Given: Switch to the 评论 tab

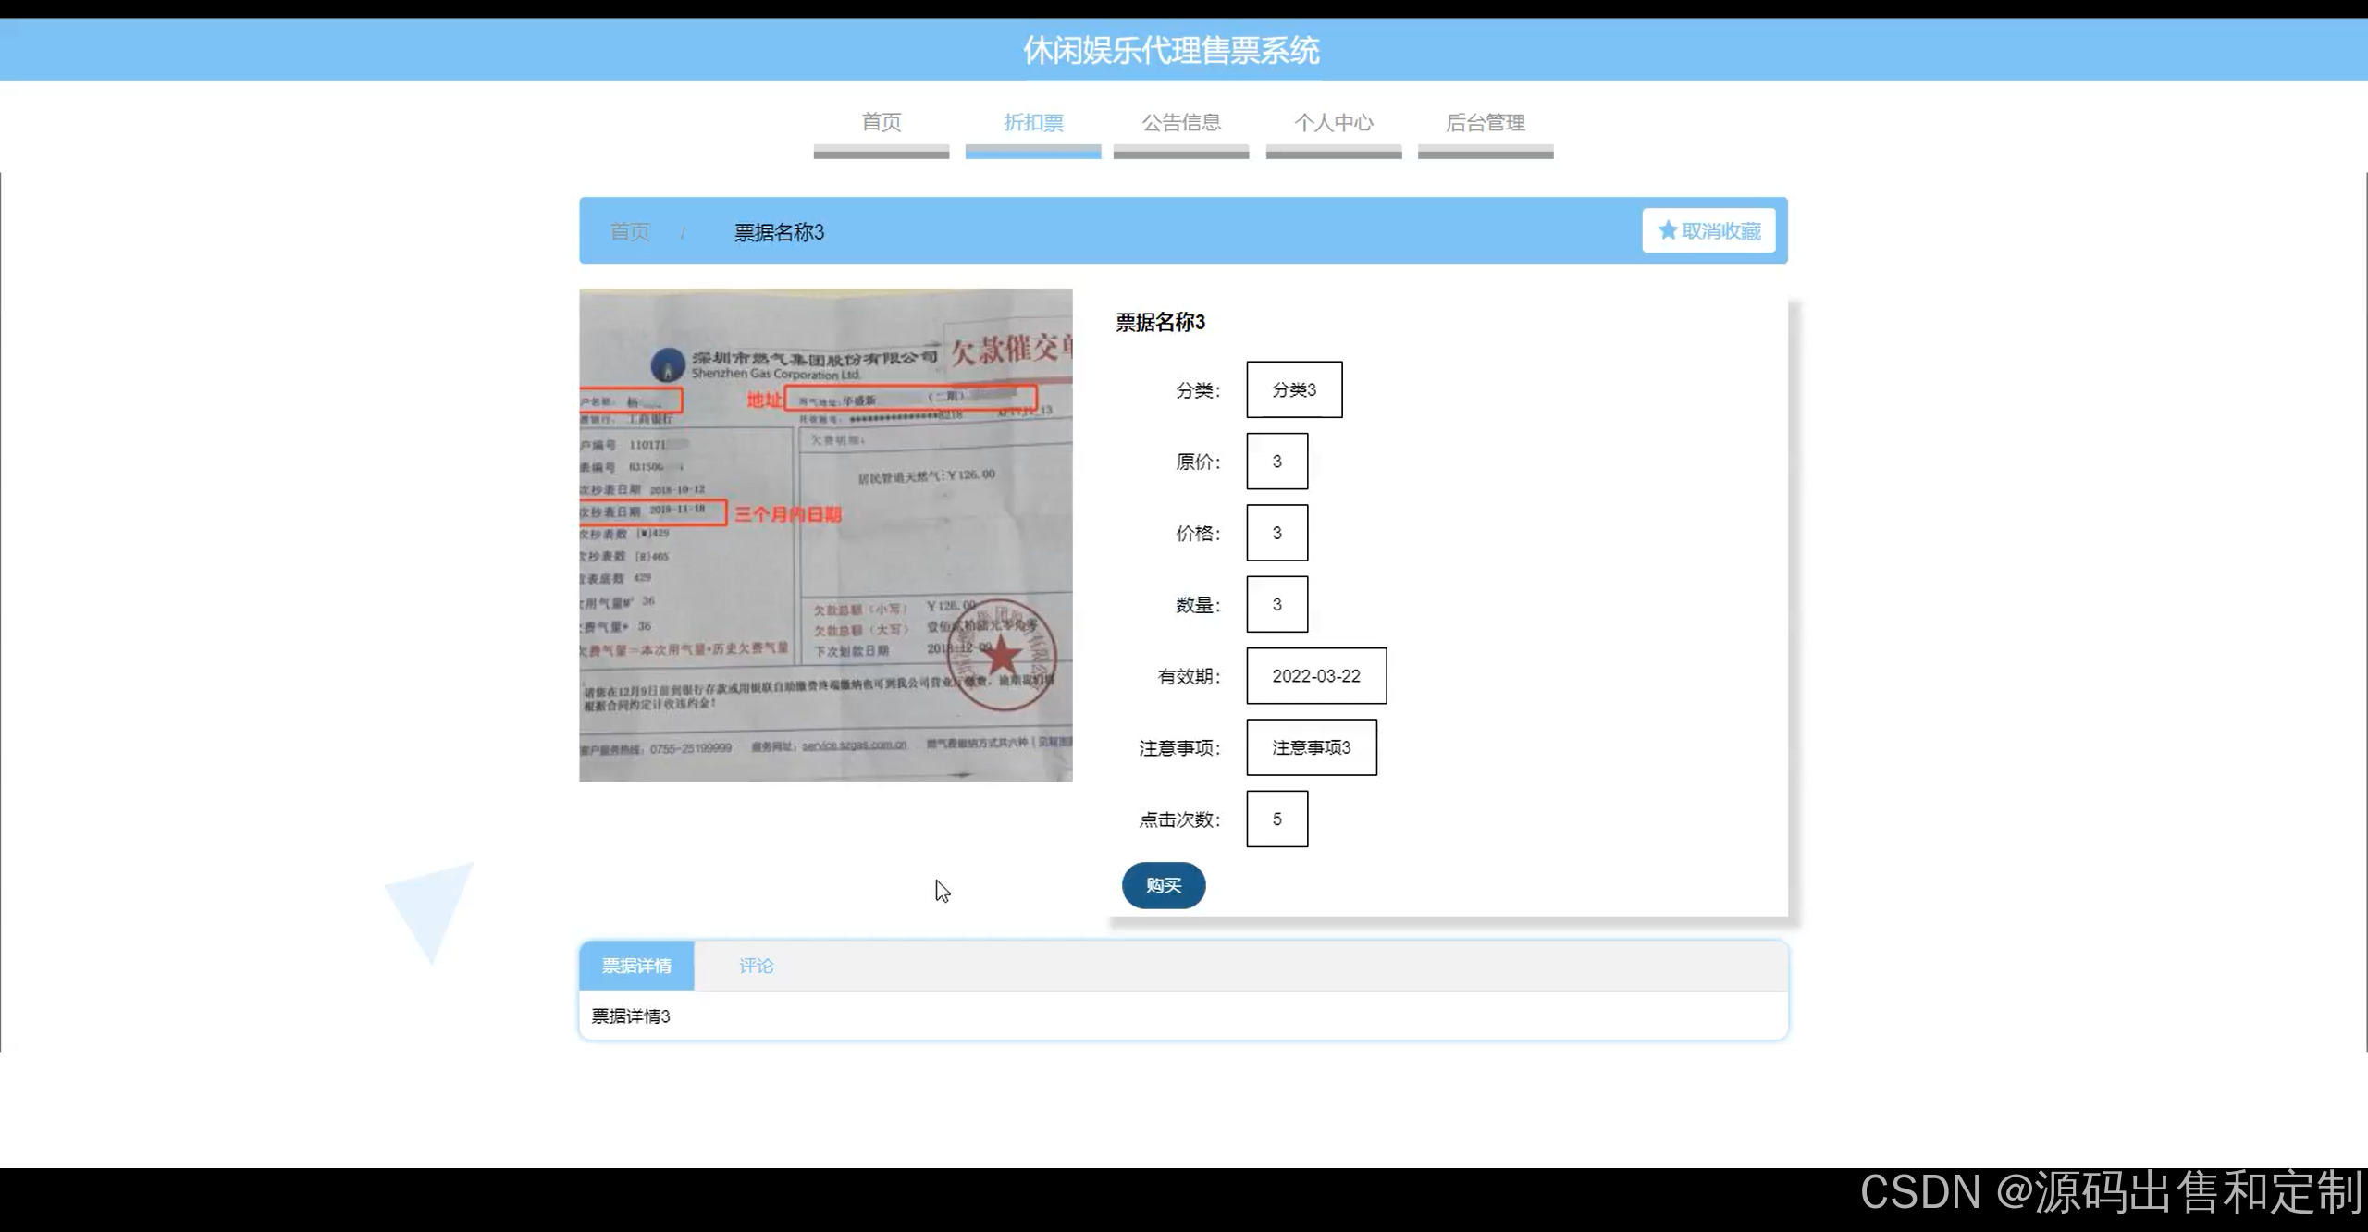Looking at the screenshot, I should coord(756,966).
